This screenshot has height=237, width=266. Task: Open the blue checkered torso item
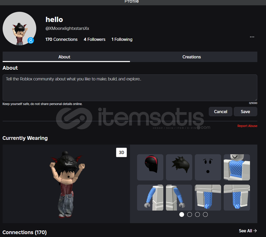[237, 167]
